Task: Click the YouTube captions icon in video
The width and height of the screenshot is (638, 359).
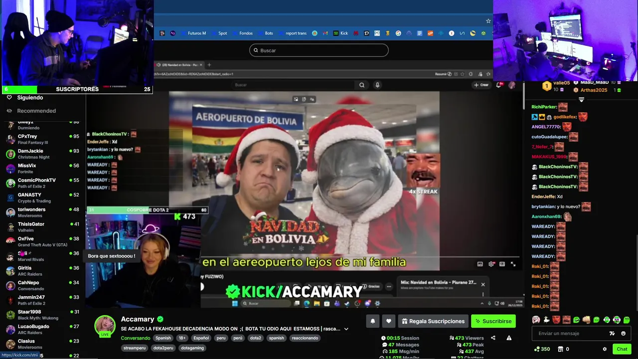Action: click(480, 264)
